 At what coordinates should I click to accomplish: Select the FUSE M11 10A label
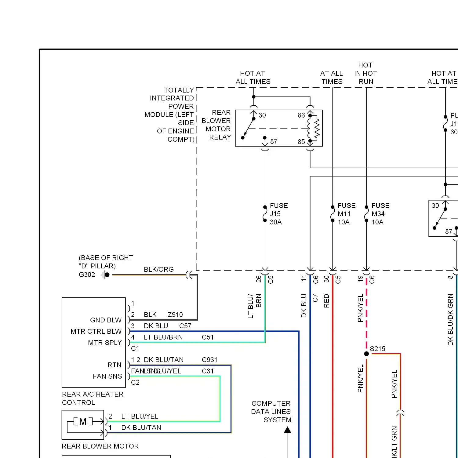click(347, 214)
